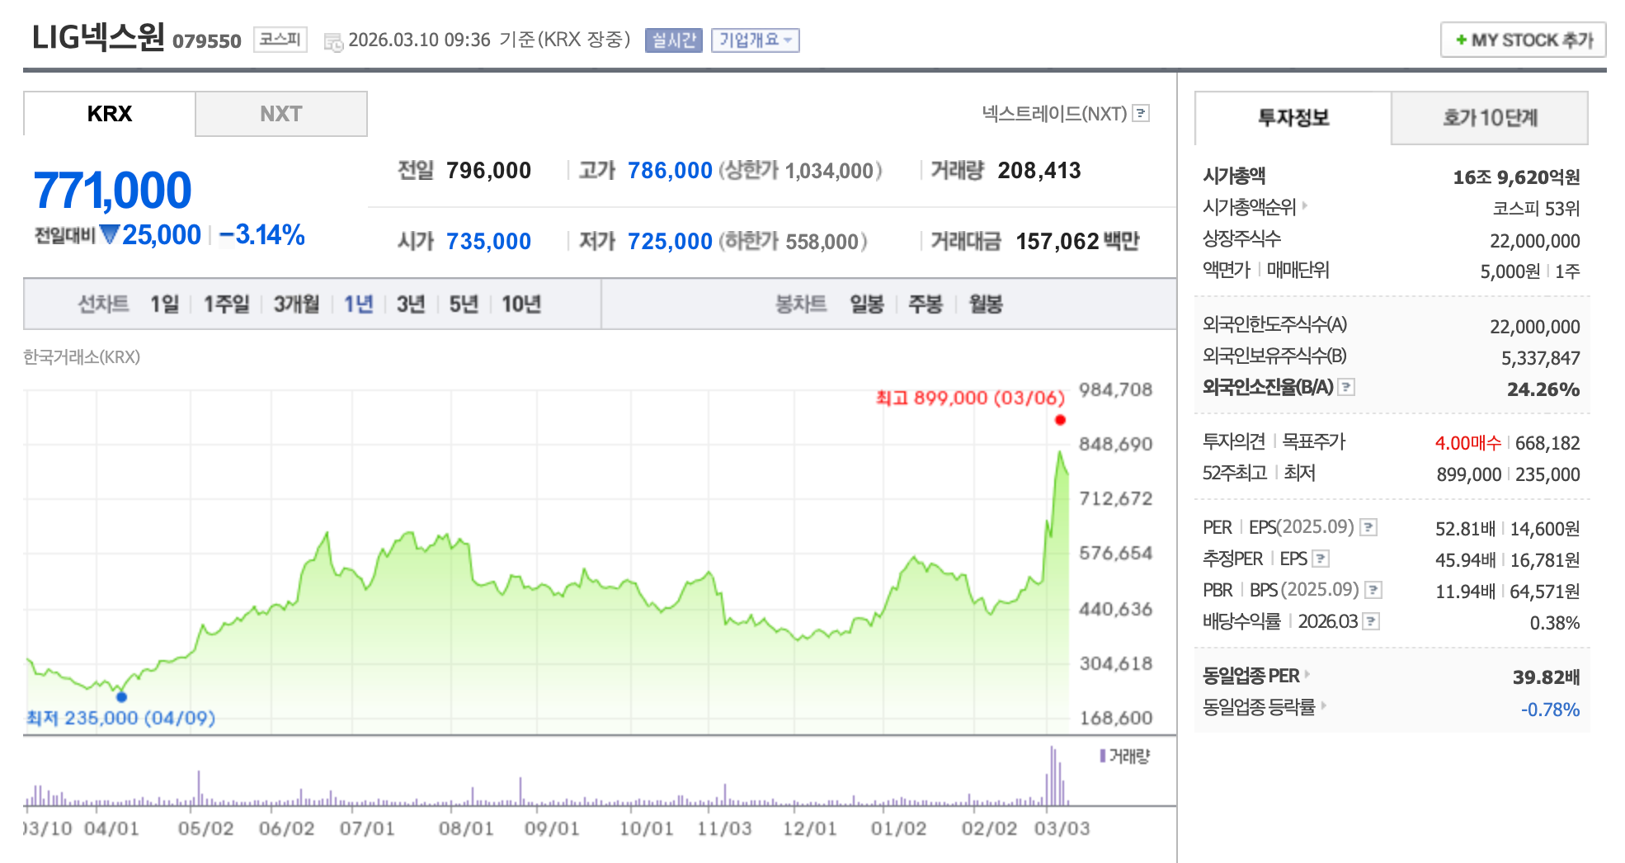Click the current price 771,000

click(112, 191)
